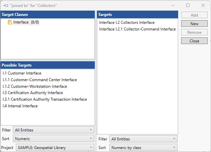Screen dimensions: 211x152
Task: Click the New button
Action: (x=194, y=24)
